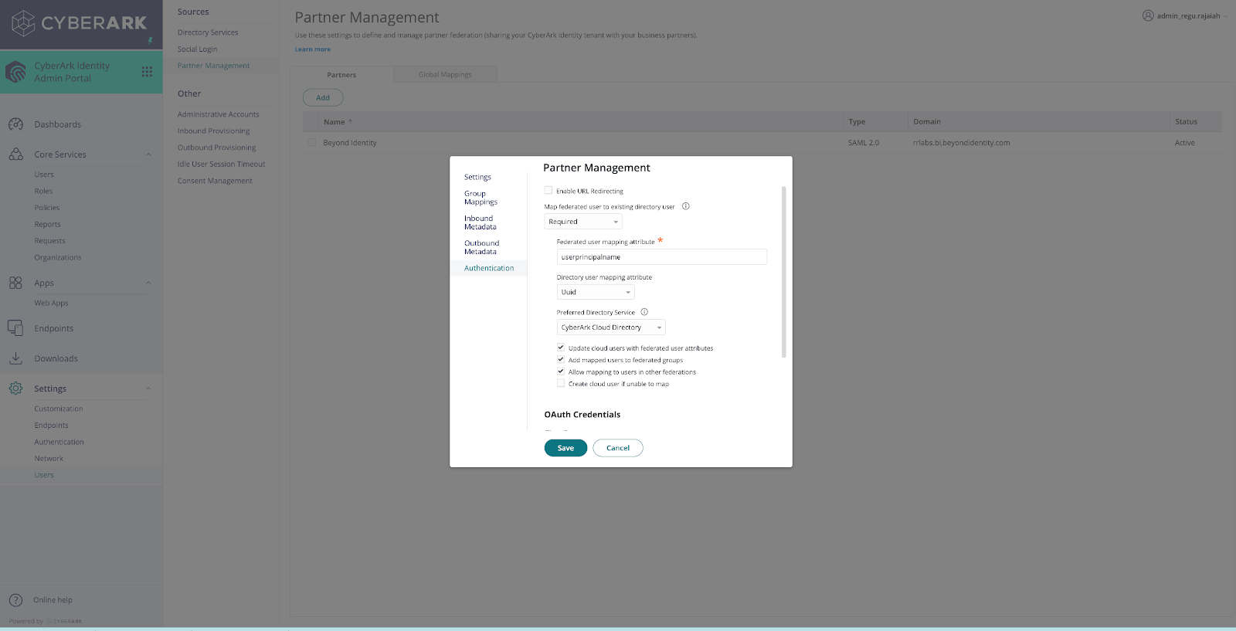Open the CyberArk Cloud Directory dropdown

(x=611, y=327)
